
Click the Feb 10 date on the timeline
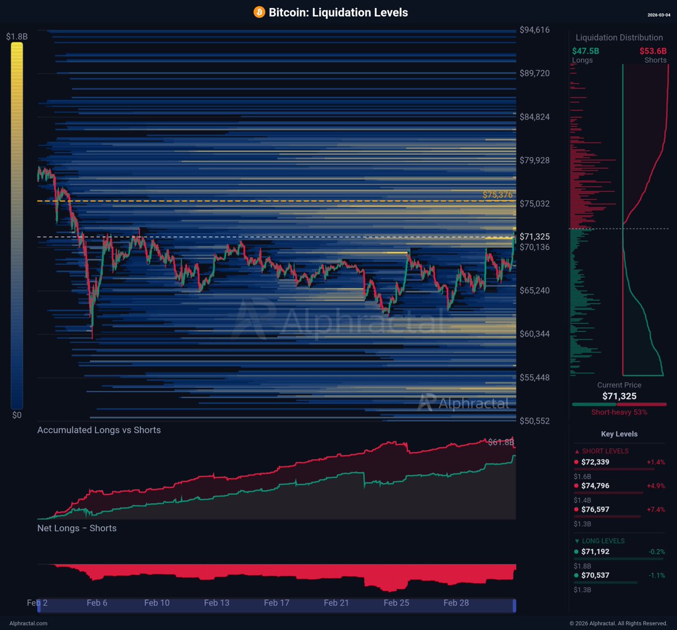(x=157, y=603)
